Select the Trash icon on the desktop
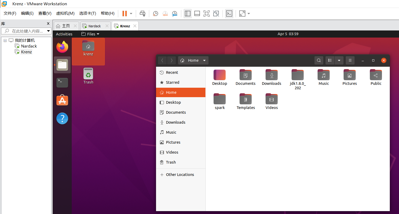 pyautogui.click(x=88, y=76)
